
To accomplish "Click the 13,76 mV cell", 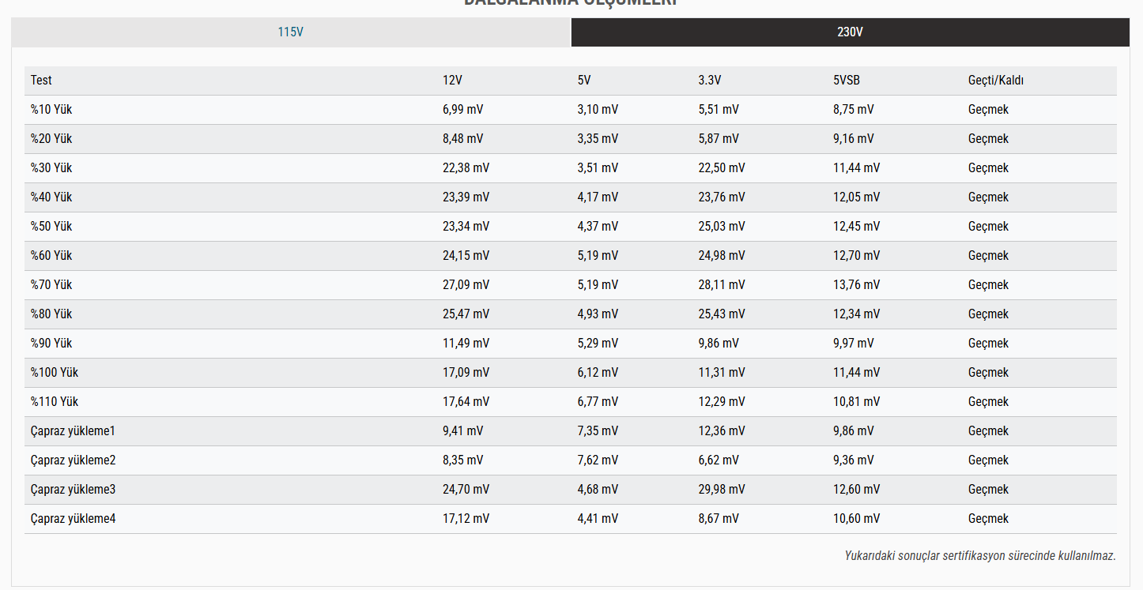I will [857, 285].
